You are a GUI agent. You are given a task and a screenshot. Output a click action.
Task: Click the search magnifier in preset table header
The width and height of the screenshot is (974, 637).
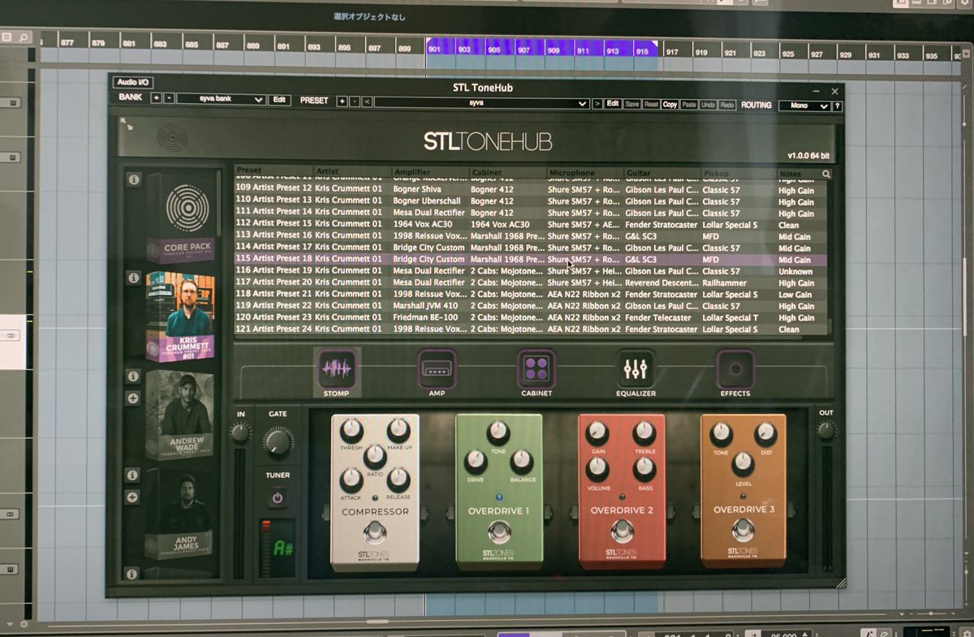click(826, 174)
